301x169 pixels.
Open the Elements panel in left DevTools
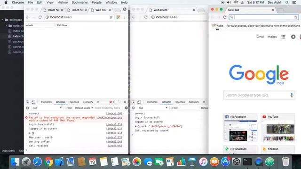pyautogui.click(x=46, y=102)
